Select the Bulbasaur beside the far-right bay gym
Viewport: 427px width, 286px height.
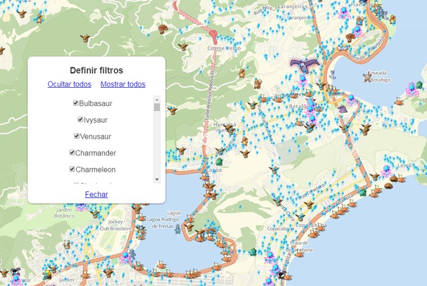pos(420,85)
